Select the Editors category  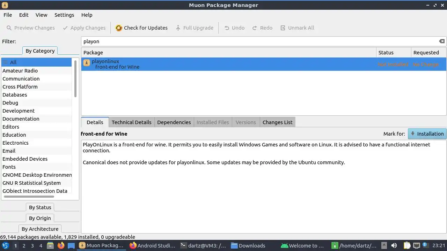point(36,127)
